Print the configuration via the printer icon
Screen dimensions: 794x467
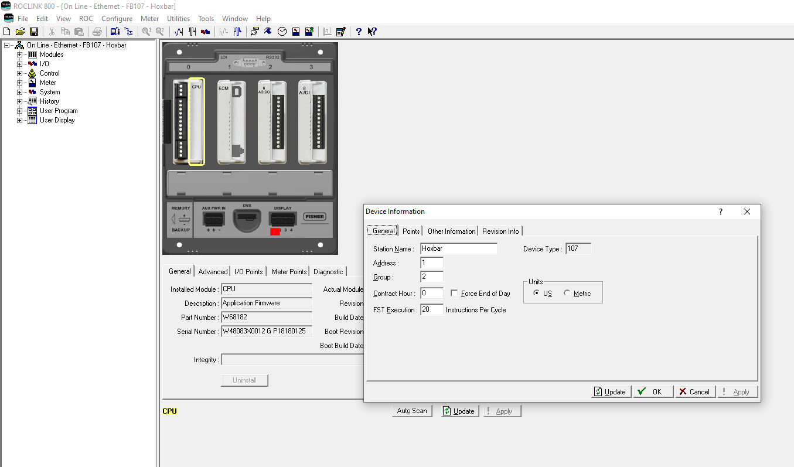[x=97, y=31]
